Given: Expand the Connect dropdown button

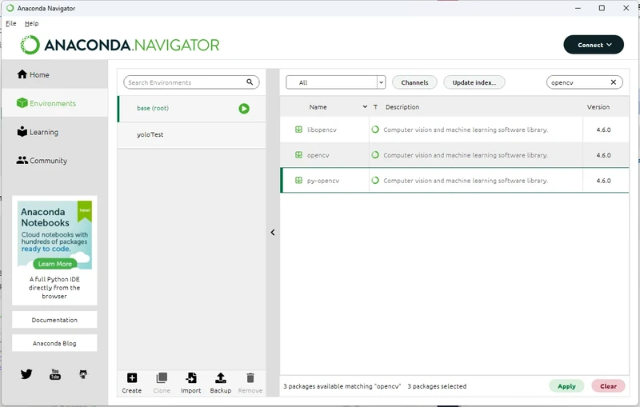Looking at the screenshot, I should pyautogui.click(x=594, y=45).
